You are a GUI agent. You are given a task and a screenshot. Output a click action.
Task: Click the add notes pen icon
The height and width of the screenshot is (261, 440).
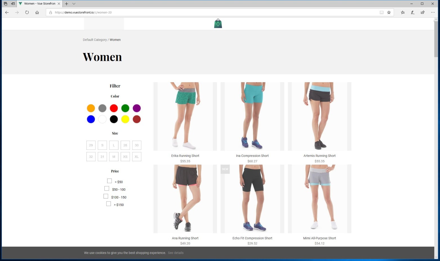click(413, 12)
